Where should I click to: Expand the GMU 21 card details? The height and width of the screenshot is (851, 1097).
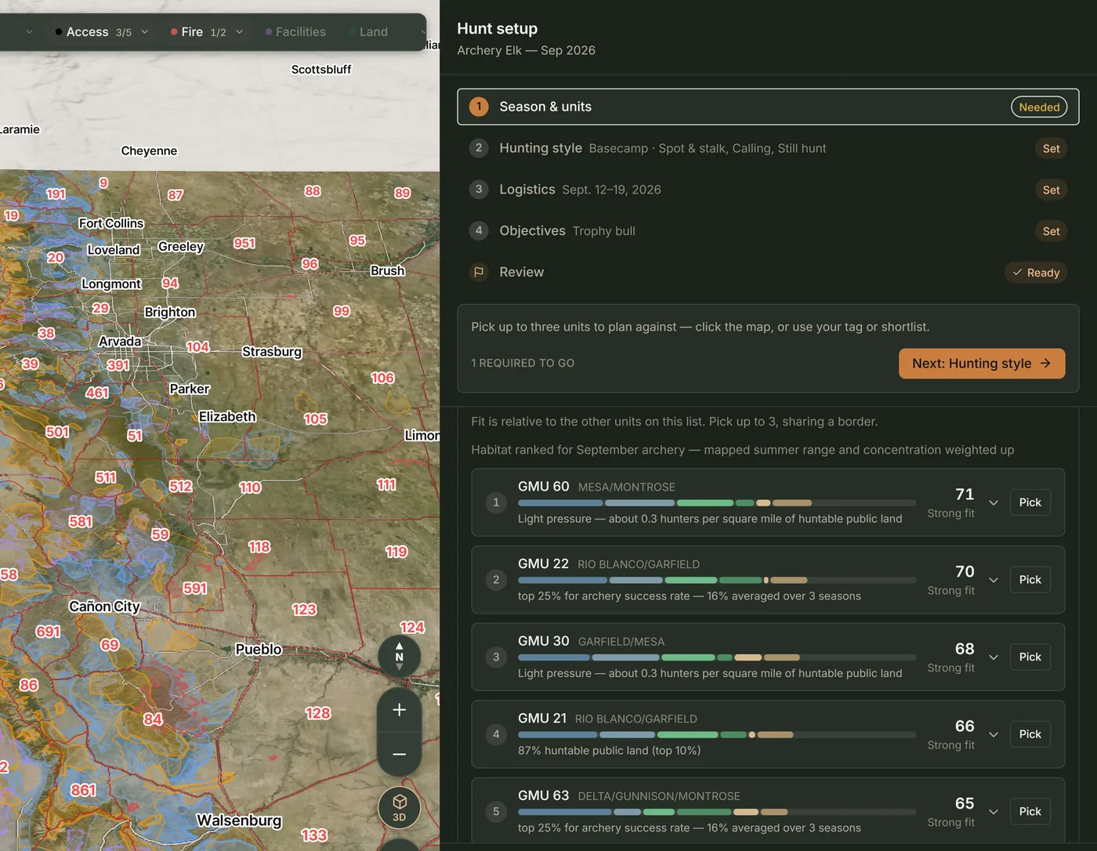(994, 734)
